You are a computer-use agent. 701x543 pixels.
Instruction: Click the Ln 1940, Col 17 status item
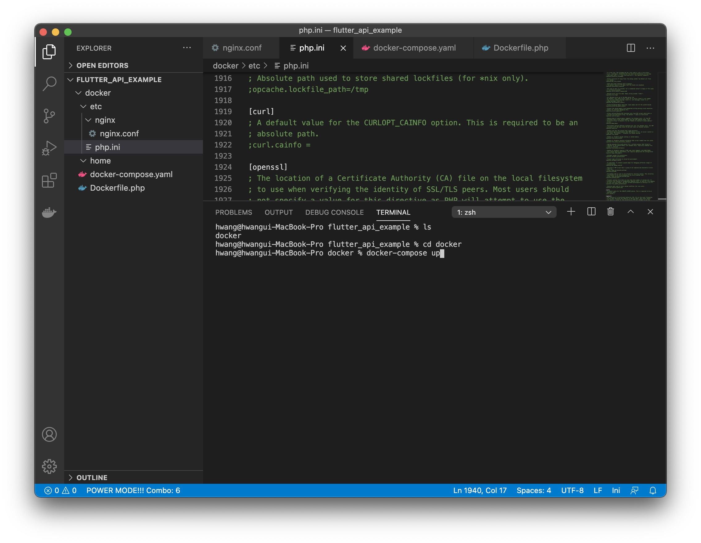pyautogui.click(x=479, y=490)
